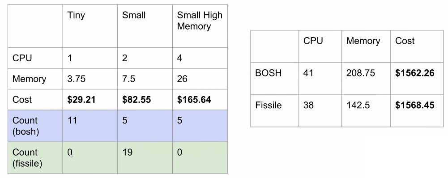Select the Small High Memory header cell
Screen dimensions: 448x178
click(x=200, y=26)
